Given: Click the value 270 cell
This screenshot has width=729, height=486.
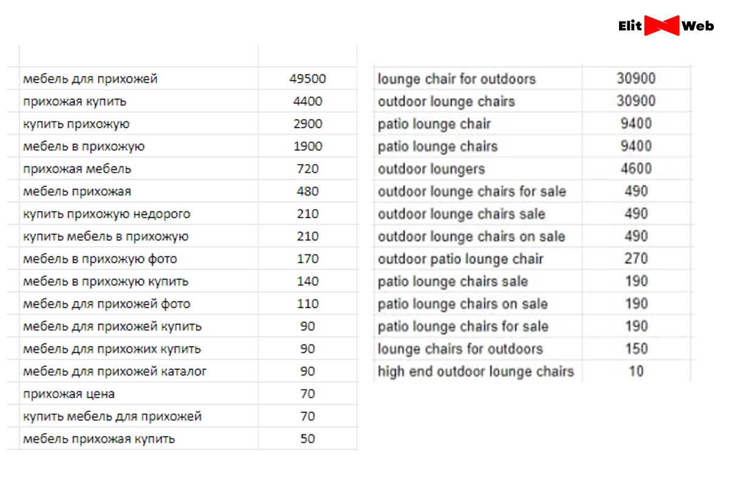Looking at the screenshot, I should [x=636, y=259].
